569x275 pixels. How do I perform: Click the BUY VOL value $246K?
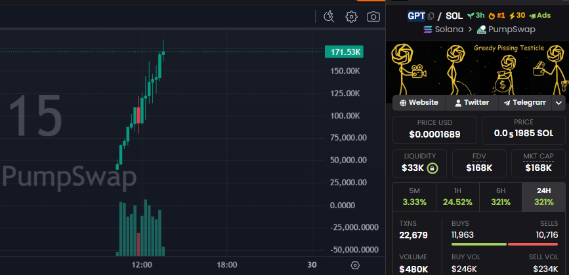(464, 269)
